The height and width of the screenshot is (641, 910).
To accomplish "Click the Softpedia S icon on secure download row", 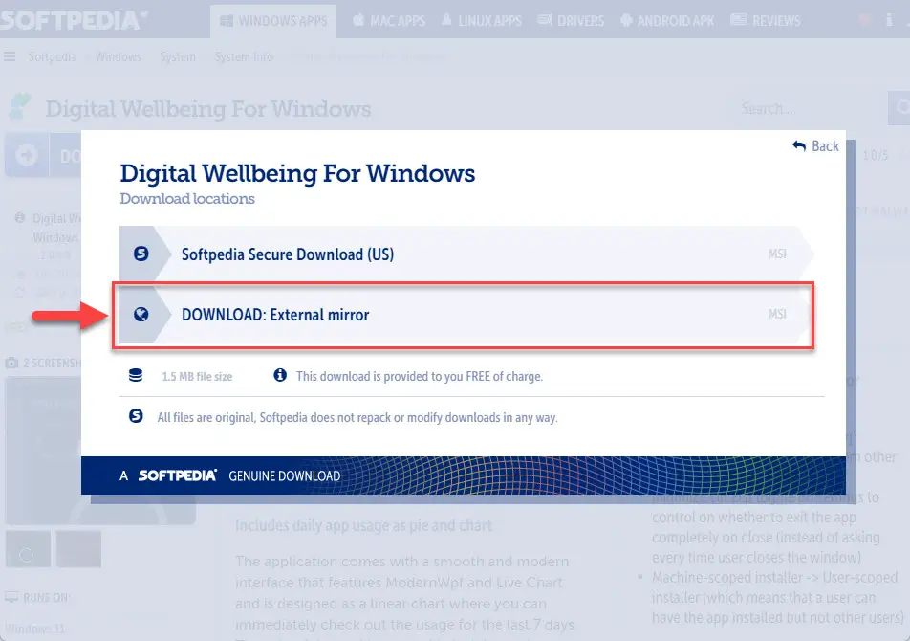I will tap(141, 254).
